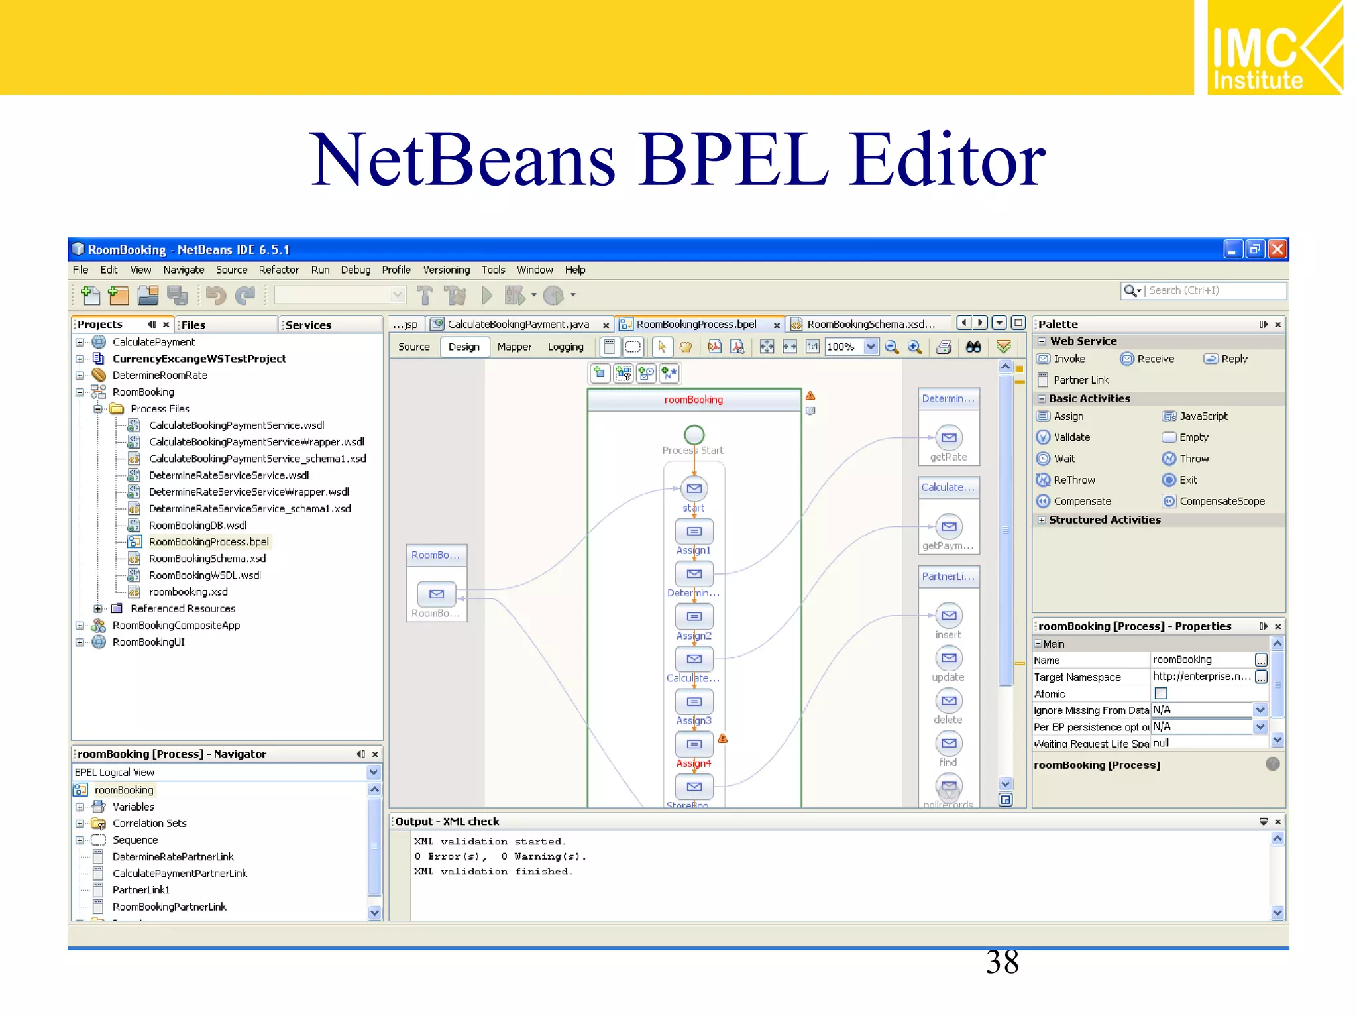Click ellipsis button next to Name property

pyautogui.click(x=1261, y=660)
